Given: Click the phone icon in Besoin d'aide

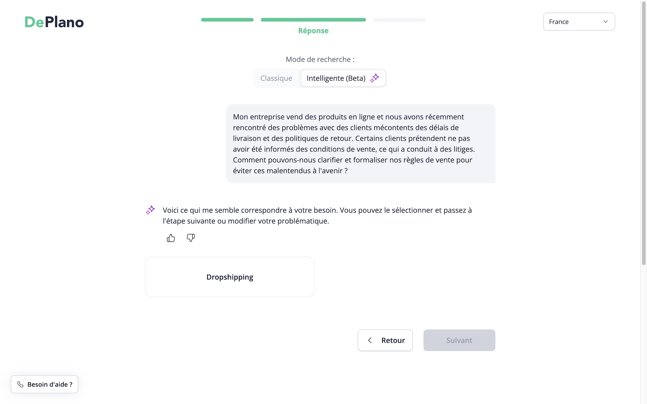Looking at the screenshot, I should point(20,384).
